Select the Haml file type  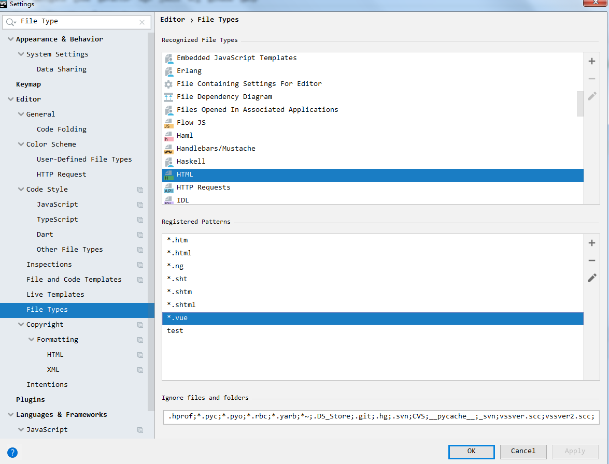tap(373, 136)
